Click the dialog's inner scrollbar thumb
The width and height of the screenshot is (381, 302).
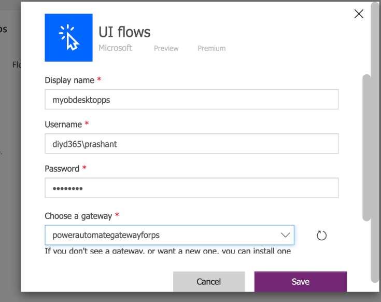coord(366,147)
